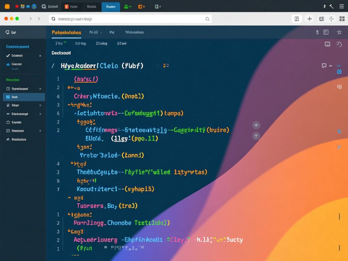
Task: Click the blue circular target icon
Action: click(339, 72)
